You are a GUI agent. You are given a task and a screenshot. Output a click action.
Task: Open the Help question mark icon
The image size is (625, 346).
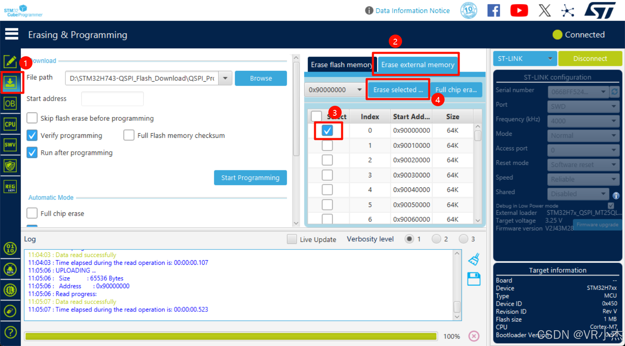(x=11, y=332)
